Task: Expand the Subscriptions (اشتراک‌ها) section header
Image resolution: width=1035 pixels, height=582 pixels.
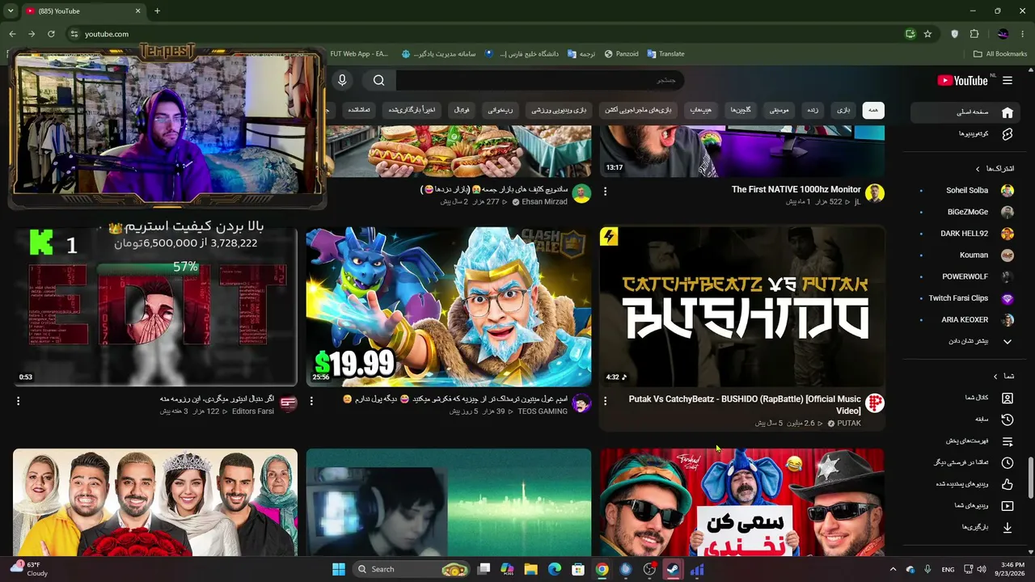Action: click(x=995, y=169)
